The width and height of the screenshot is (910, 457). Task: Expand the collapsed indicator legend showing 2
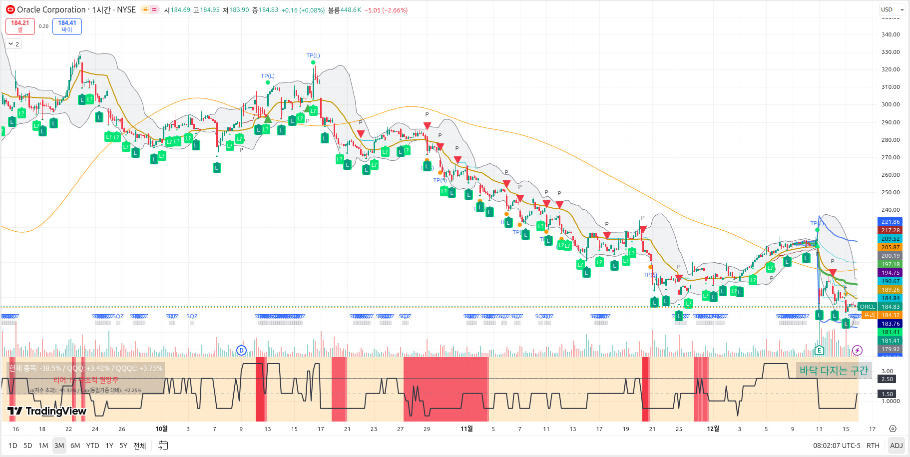click(13, 44)
